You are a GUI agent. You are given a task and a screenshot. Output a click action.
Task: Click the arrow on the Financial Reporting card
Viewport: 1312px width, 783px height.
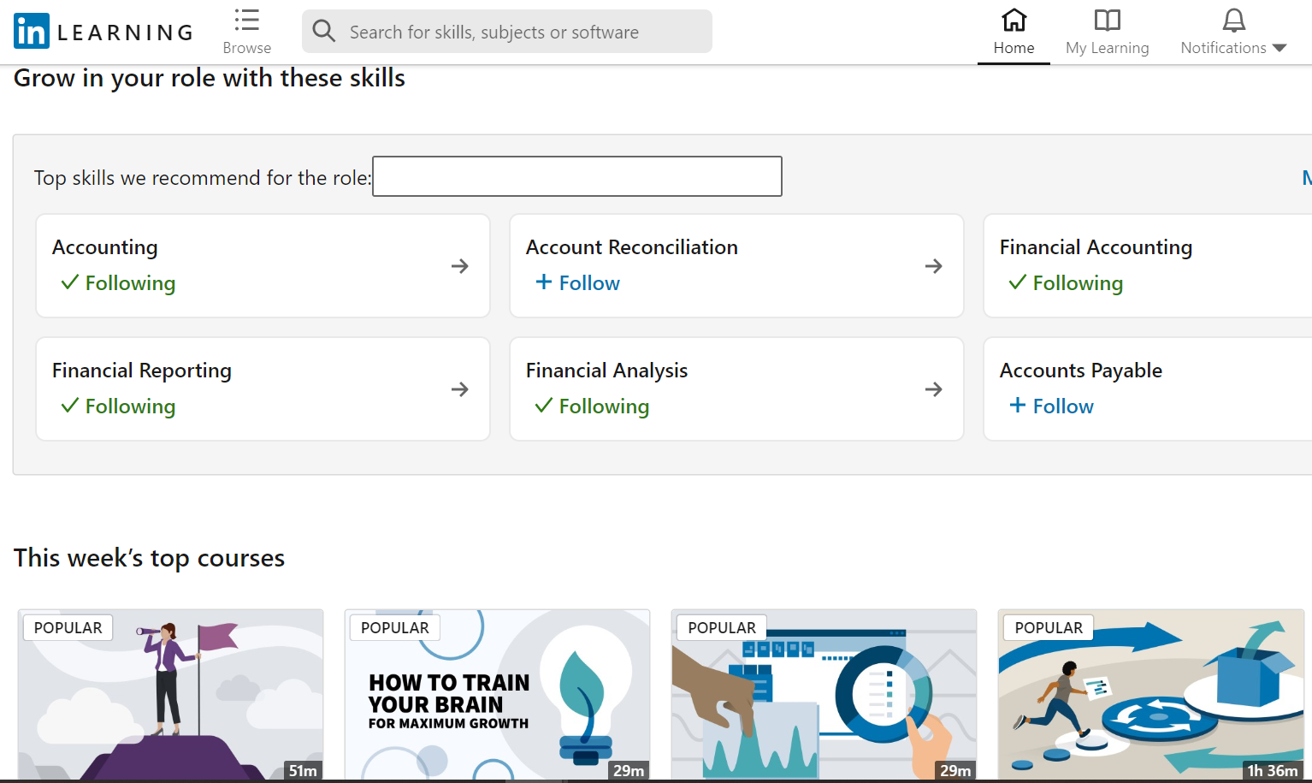pyautogui.click(x=459, y=389)
